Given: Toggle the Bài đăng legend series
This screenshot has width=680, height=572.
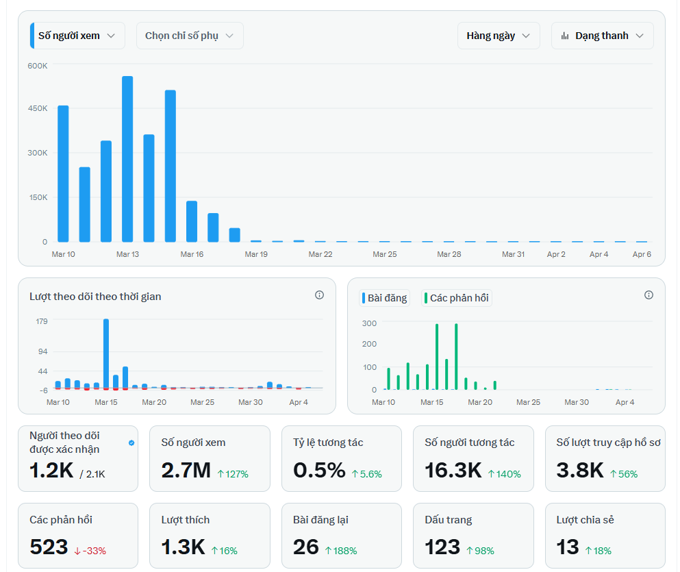Looking at the screenshot, I should [x=384, y=298].
